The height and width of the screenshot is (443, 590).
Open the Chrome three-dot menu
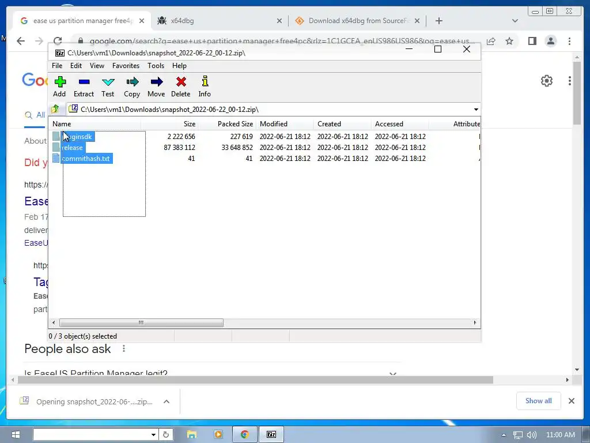[570, 41]
